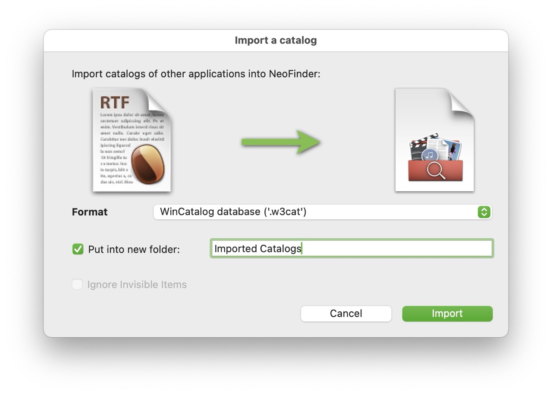Enable the Ignore Invisible Items checkbox
This screenshot has width=552, height=395.
pos(77,284)
